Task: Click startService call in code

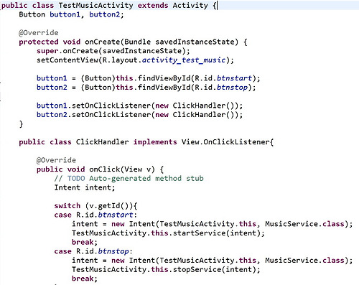Action: point(199,233)
